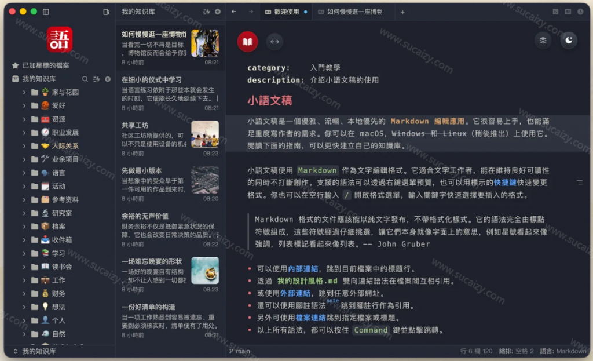Open note 如何慢慢逛一座博物馆
Image resolution: width=593 pixels, height=361 pixels.
pyautogui.click(x=170, y=48)
